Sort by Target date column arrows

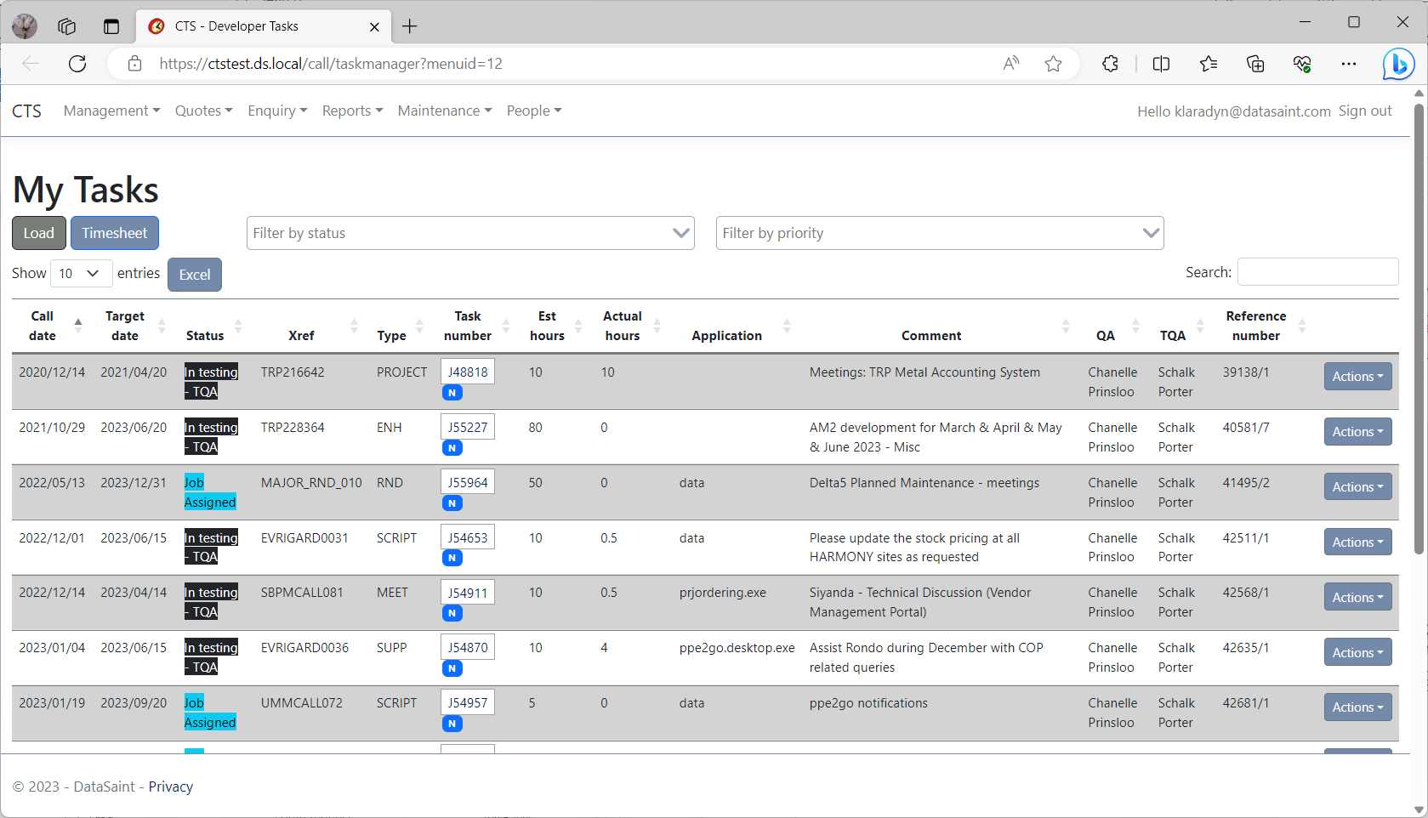point(162,326)
